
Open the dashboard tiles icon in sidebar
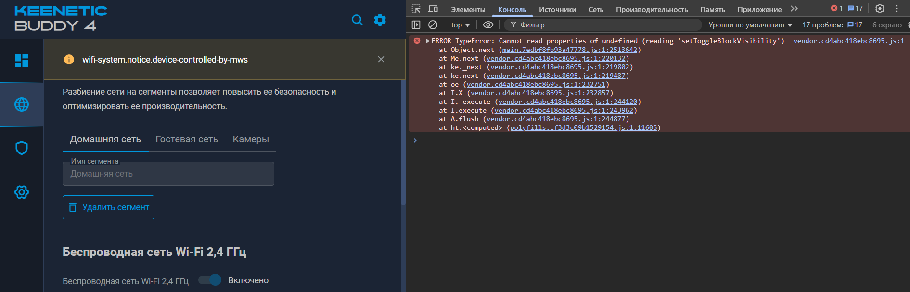22,61
